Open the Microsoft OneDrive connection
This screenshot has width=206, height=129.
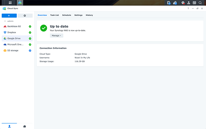[15, 45]
